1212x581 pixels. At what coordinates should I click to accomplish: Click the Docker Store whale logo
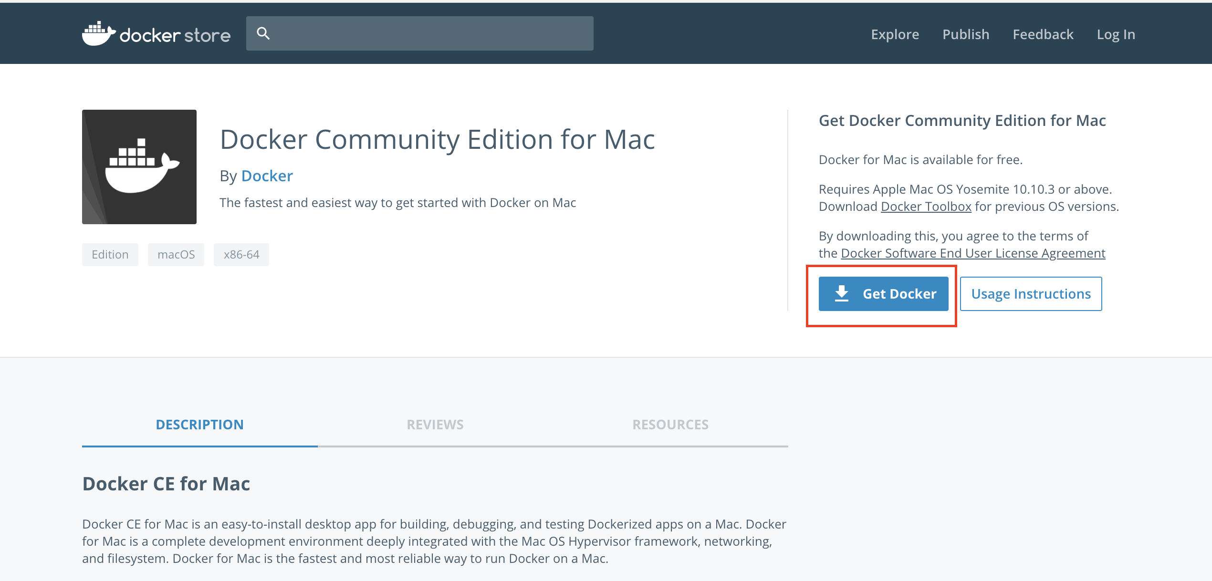coord(99,33)
